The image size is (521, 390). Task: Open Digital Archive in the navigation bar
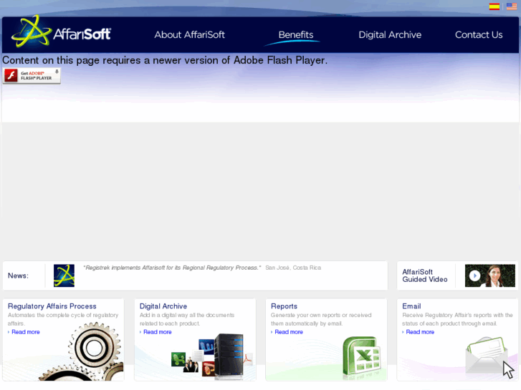[390, 34]
